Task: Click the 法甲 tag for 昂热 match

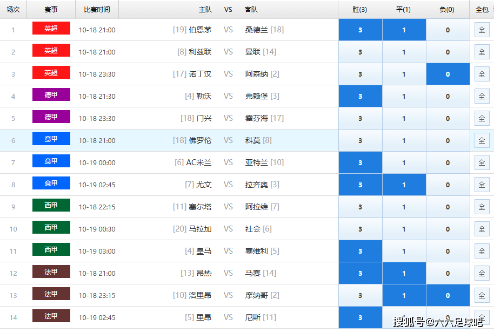Action: 51,271
